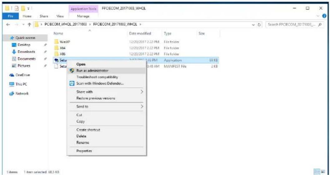
Task: Switch to the Home ribbon tab
Action: coord(27,16)
